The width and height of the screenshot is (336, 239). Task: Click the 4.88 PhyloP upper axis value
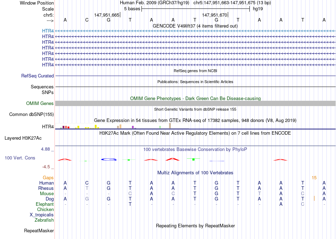pos(45,149)
